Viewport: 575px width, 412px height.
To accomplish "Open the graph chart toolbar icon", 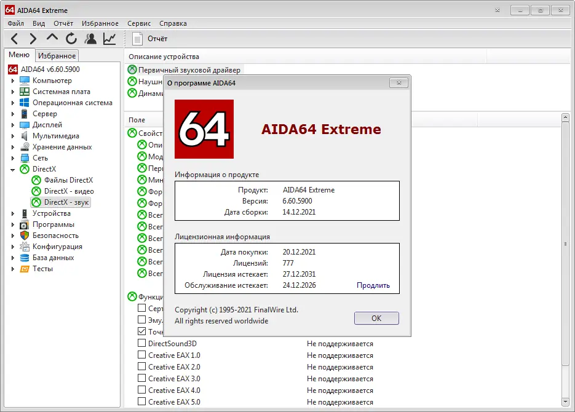I will point(109,39).
